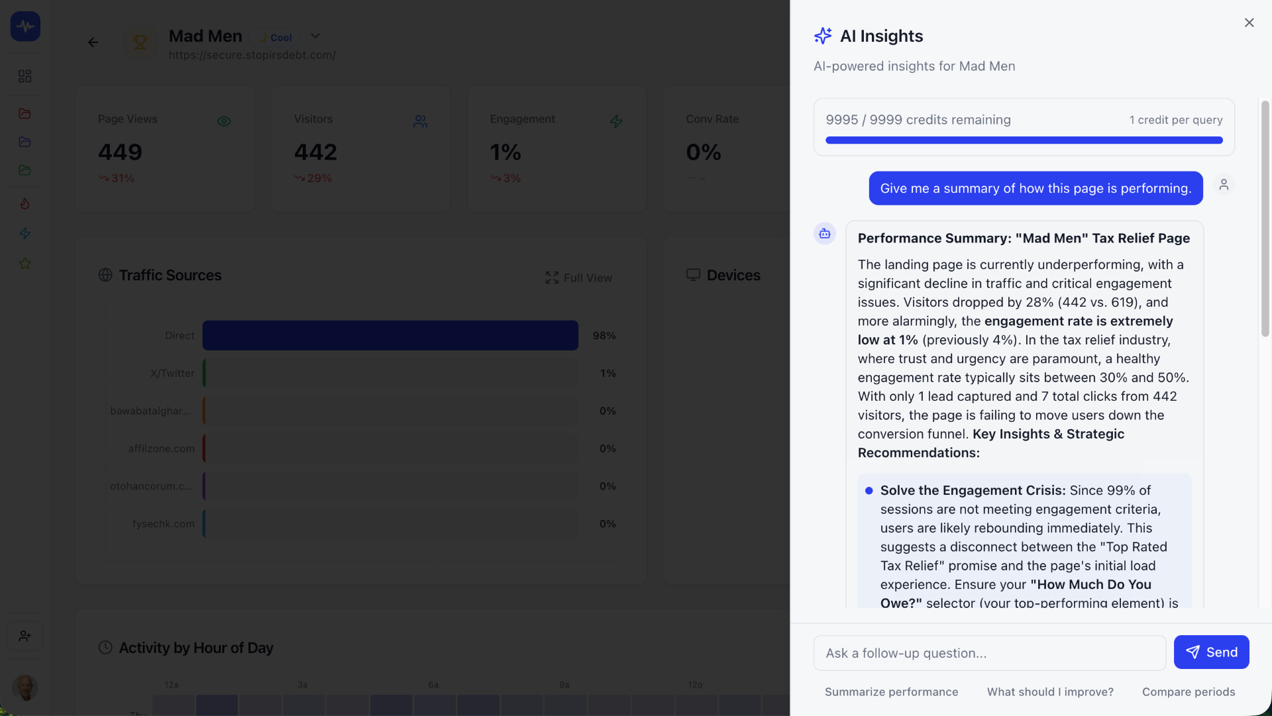Image resolution: width=1272 pixels, height=716 pixels.
Task: Click Send button
Action: 1211,652
